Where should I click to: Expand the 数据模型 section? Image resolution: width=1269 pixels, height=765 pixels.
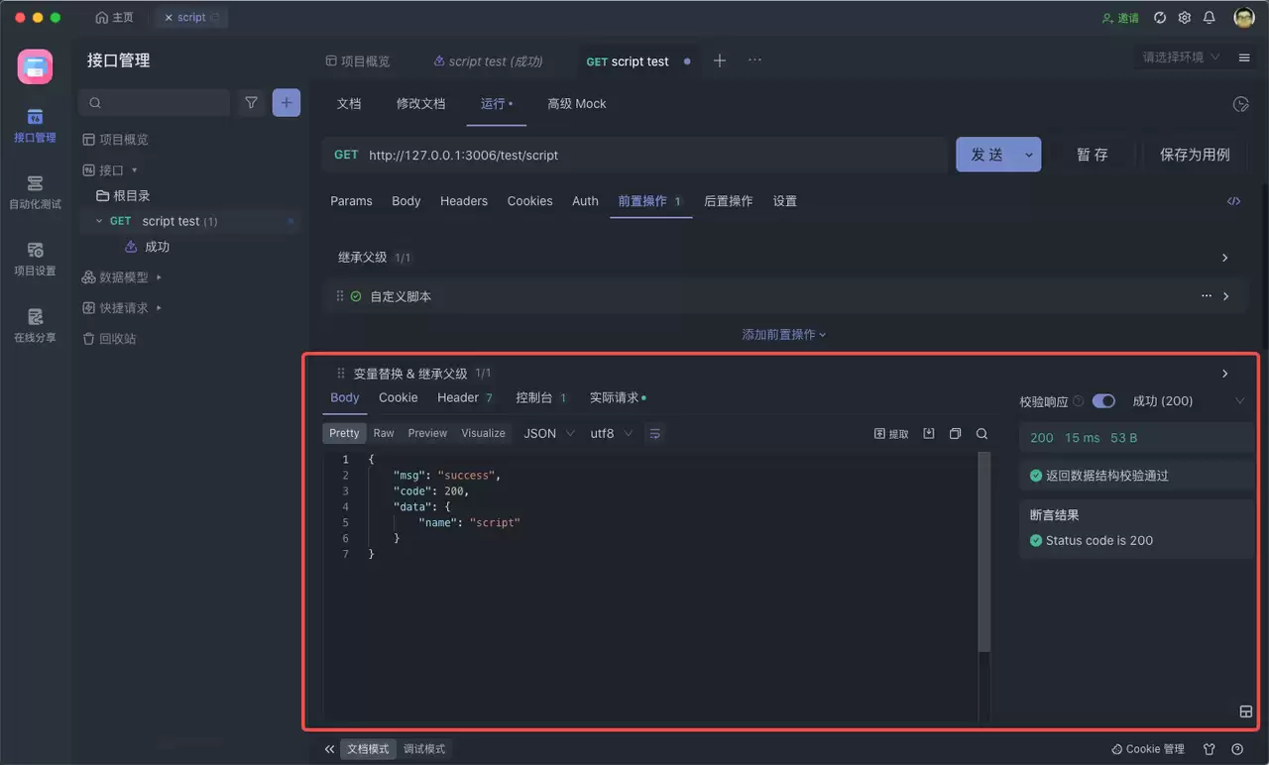(x=159, y=277)
